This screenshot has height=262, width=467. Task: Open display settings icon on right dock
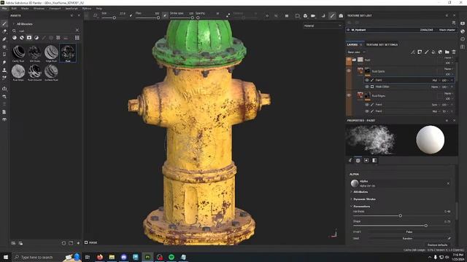[463, 23]
